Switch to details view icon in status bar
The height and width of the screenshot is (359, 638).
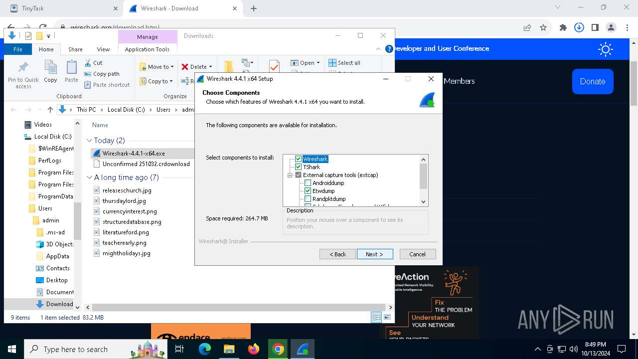(376, 317)
